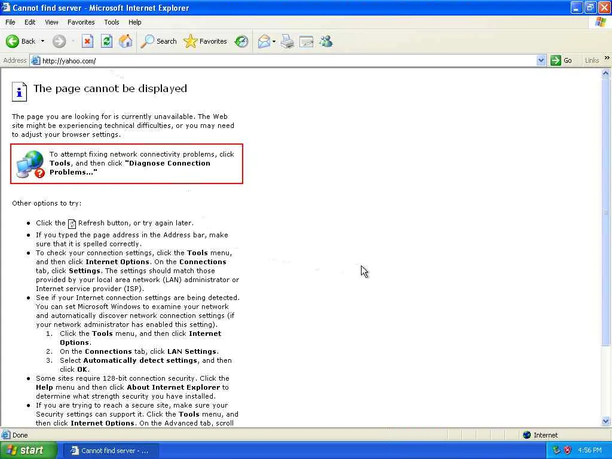612x459 pixels.
Task: Click the Internet Explorer title bar icon
Action: point(6,7)
